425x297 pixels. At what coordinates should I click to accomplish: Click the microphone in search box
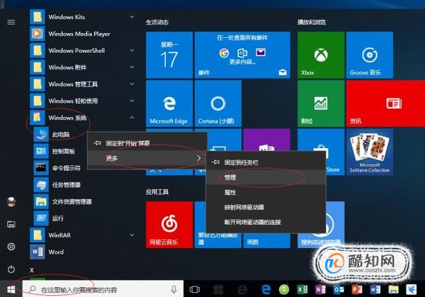coord(174,290)
